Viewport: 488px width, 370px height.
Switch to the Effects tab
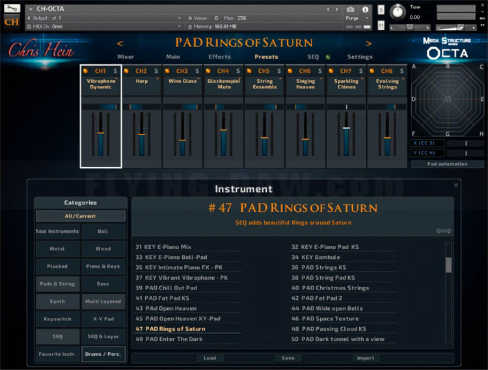[x=219, y=57]
